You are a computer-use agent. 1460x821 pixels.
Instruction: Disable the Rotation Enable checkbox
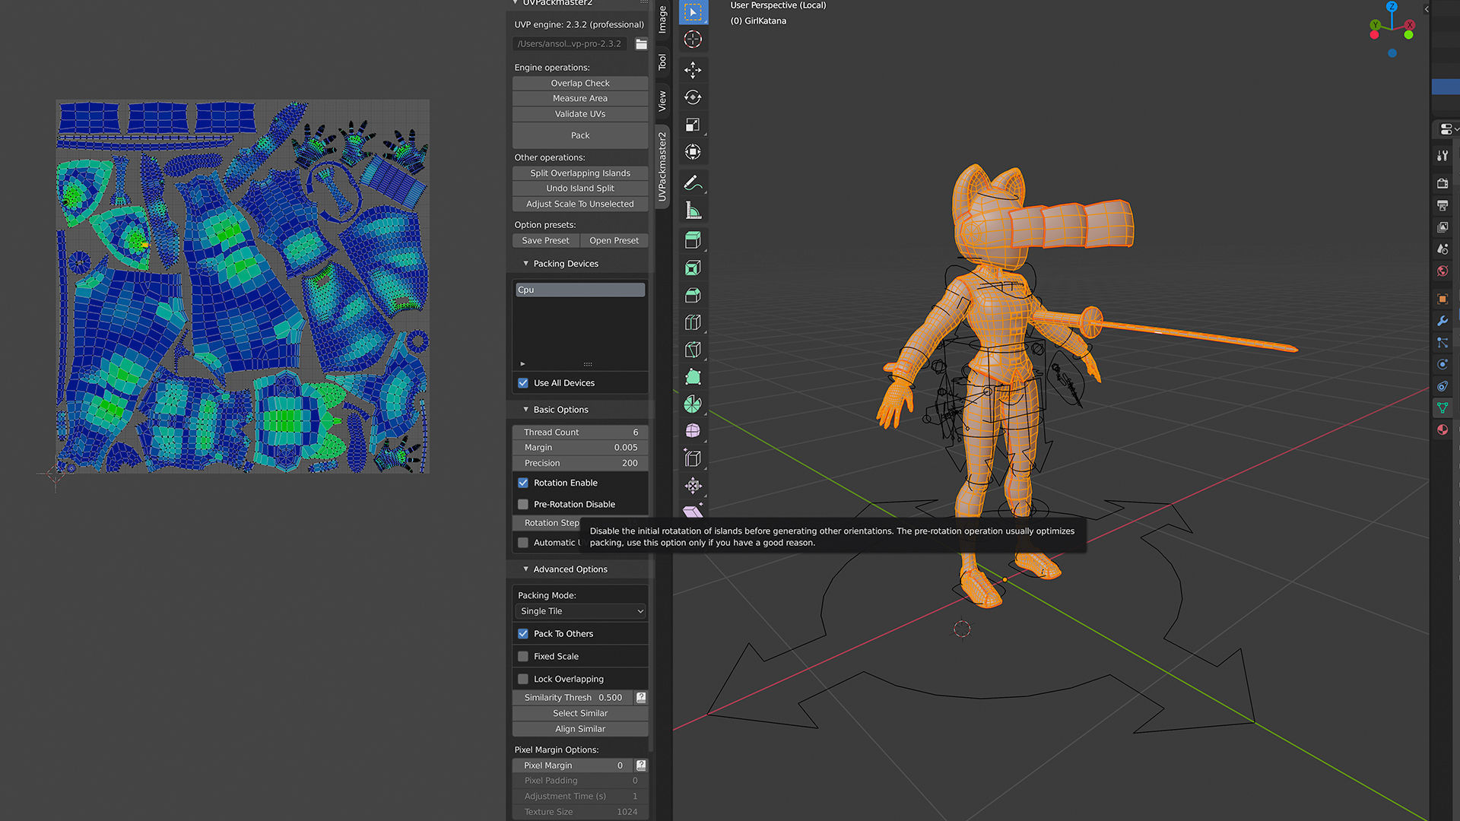pyautogui.click(x=523, y=483)
